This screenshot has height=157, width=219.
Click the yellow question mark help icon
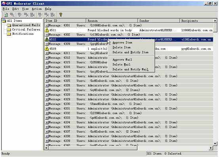pyautogui.click(x=61, y=15)
